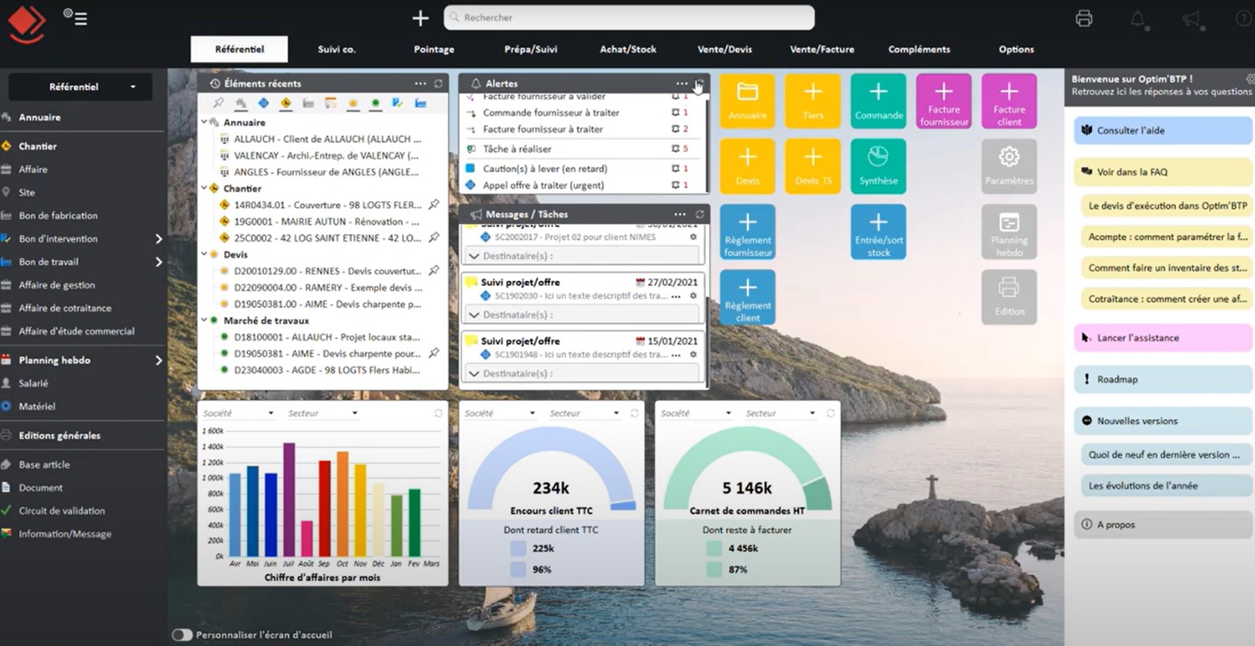Click Lancer l'assistance button
Viewport: 1255px width, 646px height.
click(x=1163, y=338)
